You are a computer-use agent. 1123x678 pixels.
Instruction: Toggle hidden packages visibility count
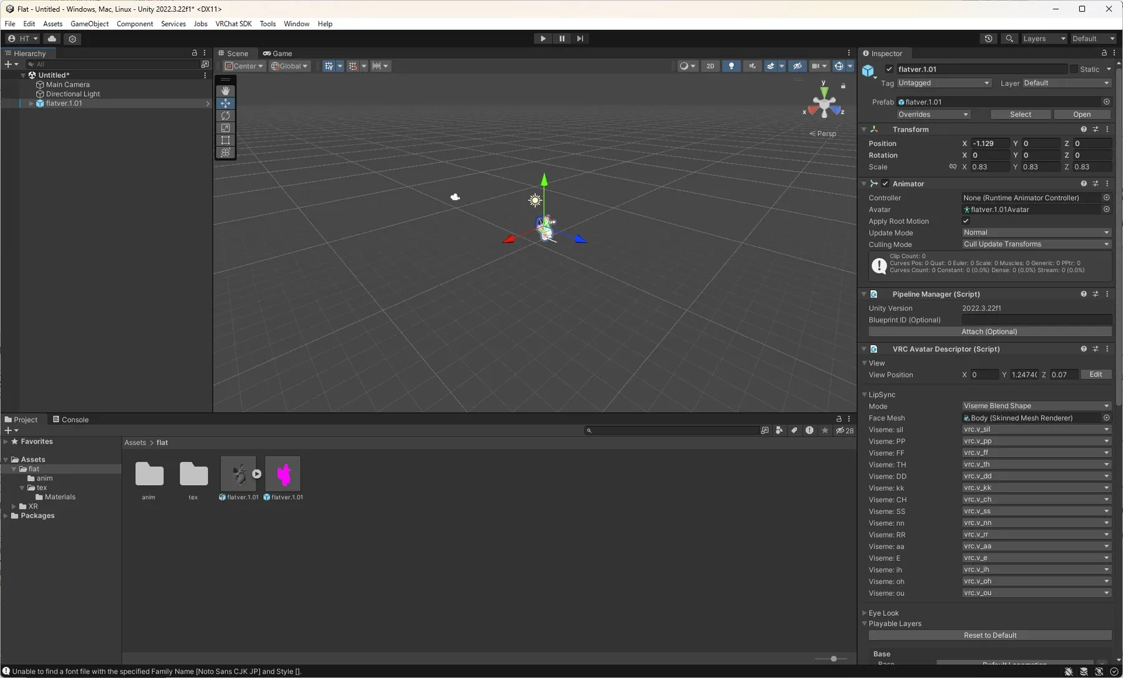point(845,430)
